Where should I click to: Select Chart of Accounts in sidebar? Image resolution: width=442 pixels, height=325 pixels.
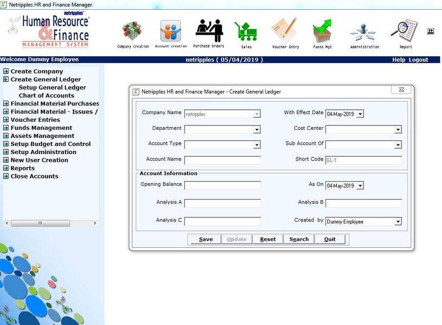tap(47, 96)
